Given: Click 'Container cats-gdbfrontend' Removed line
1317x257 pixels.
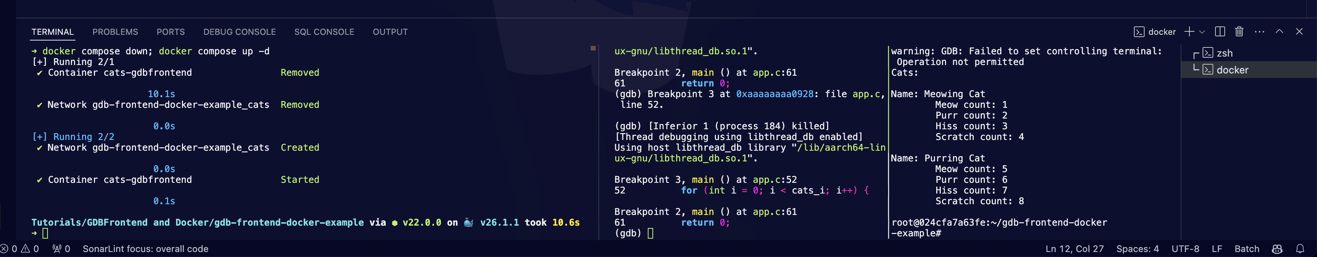Looking at the screenshot, I should [178, 72].
